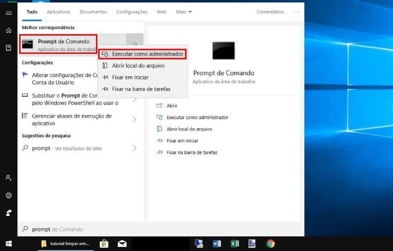Click the file icon beside context-menu Abrir local
This screenshot has height=251, width=393.
105,66
